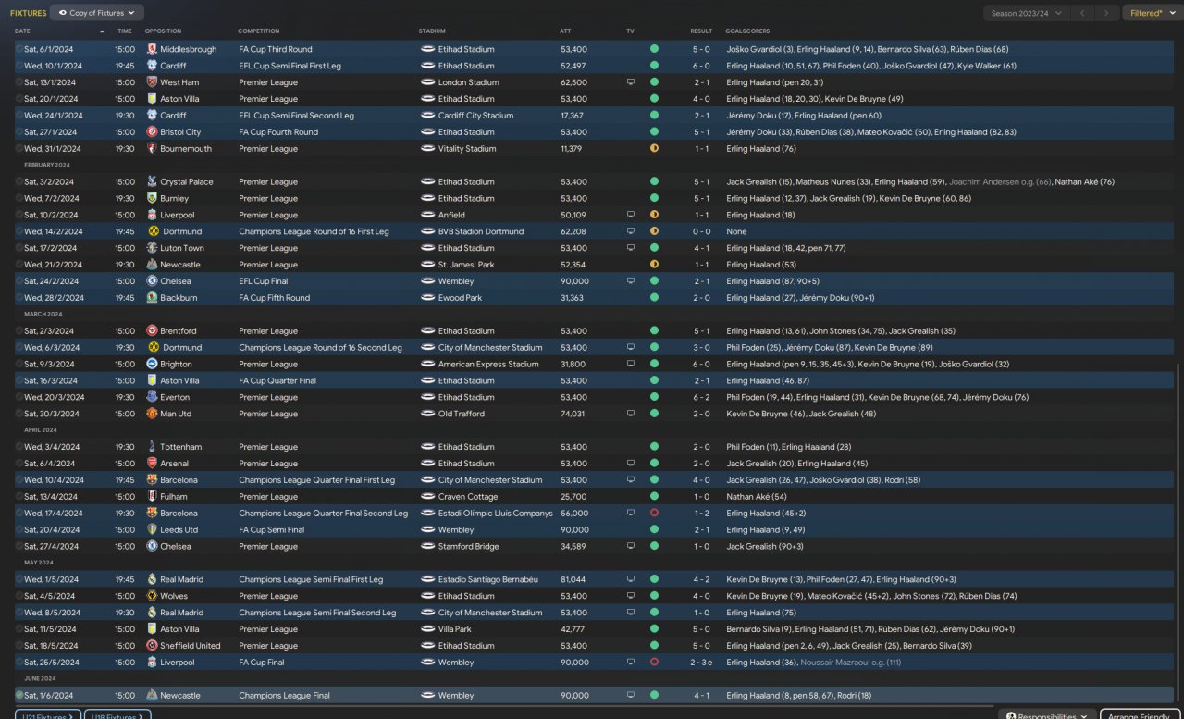
Task: Select the row marker for Wed, 1/5/2024
Action: (x=19, y=579)
